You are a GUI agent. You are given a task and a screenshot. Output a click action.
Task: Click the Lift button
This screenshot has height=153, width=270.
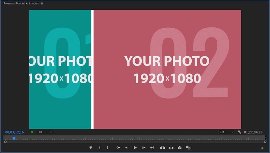click(x=163, y=148)
